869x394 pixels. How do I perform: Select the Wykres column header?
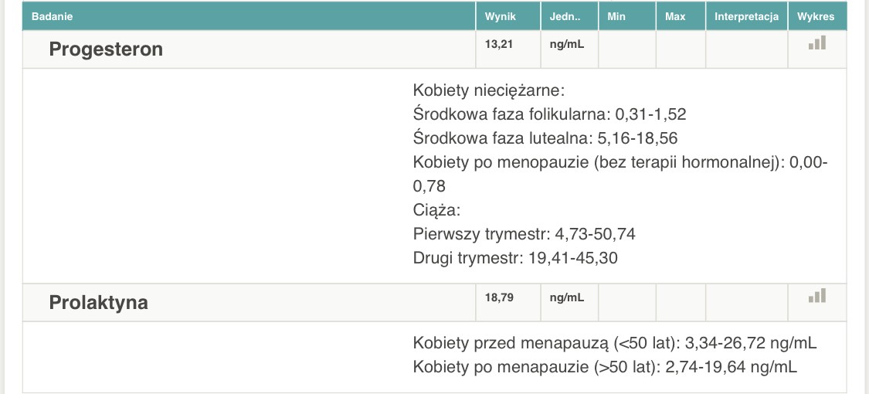817,16
